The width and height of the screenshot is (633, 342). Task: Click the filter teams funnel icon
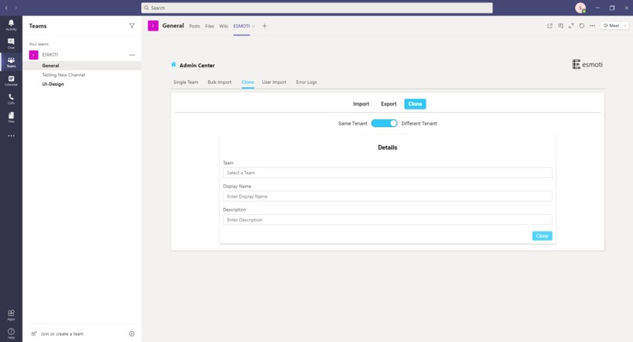(x=132, y=26)
